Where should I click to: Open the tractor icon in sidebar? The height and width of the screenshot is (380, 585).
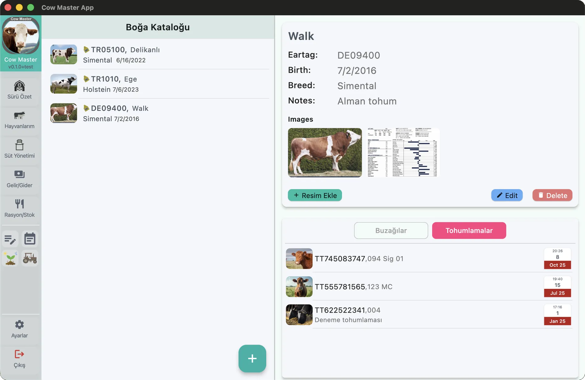(x=30, y=258)
